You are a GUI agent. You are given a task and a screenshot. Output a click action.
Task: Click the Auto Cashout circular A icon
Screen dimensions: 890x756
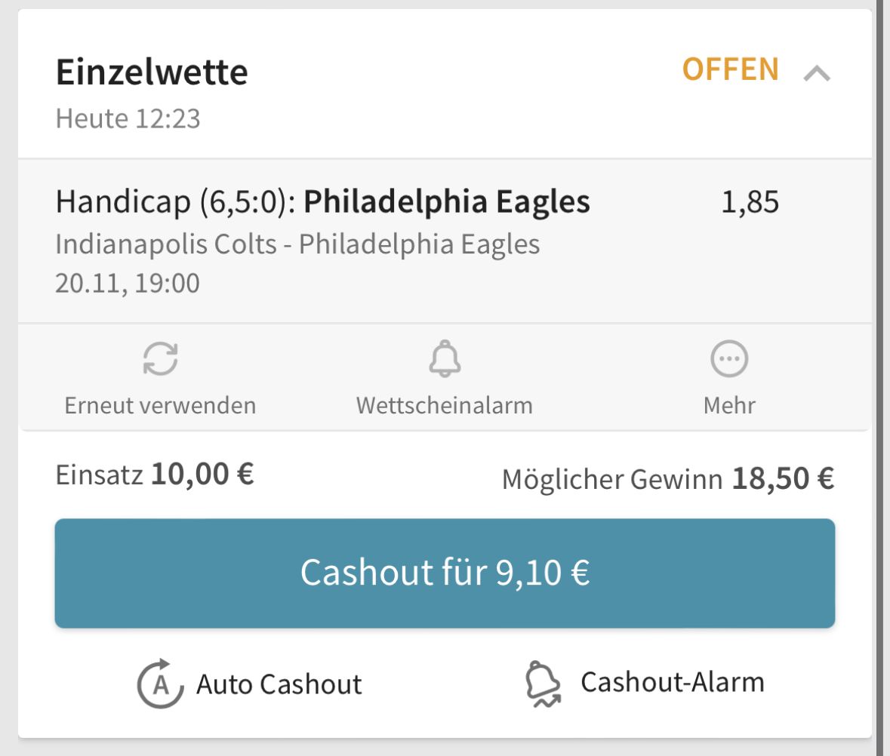coord(161,684)
